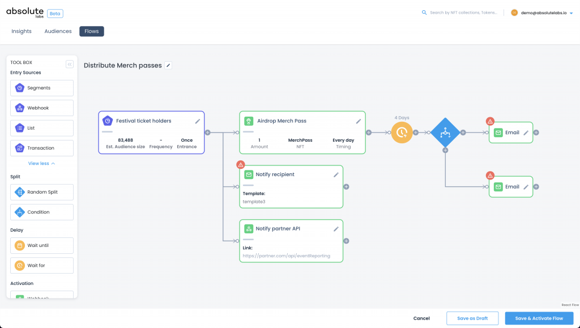
Task: Collapse entry sources with View less
Action: tap(41, 164)
